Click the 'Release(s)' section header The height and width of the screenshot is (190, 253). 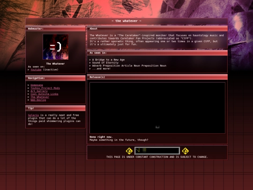[x=157, y=77]
